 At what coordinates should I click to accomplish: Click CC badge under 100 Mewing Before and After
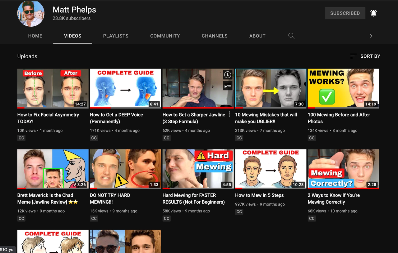312,138
